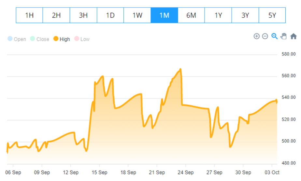Switch chart to 1D range
This screenshot has width=301, height=181.
click(x=110, y=15)
